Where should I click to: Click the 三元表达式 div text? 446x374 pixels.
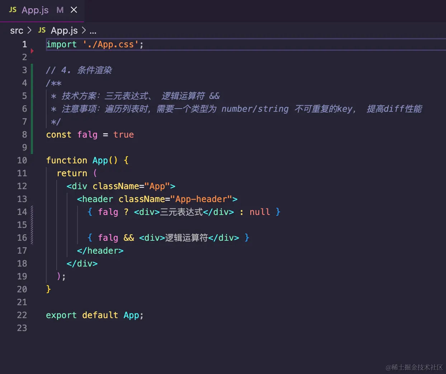pyautogui.click(x=181, y=212)
